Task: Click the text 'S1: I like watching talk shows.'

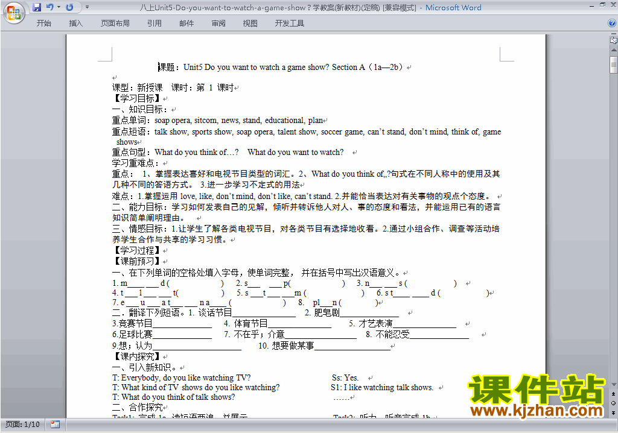Action: click(382, 387)
